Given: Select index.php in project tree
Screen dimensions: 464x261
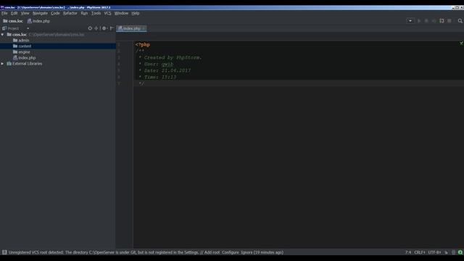Looking at the screenshot, I should click(x=24, y=58).
